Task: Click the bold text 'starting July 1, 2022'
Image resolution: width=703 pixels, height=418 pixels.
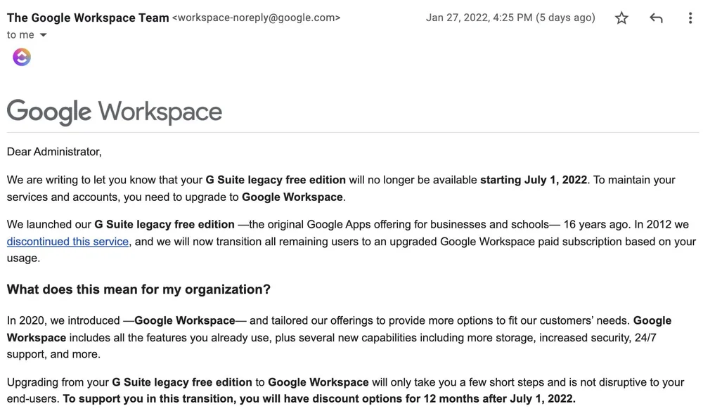Action: point(534,180)
